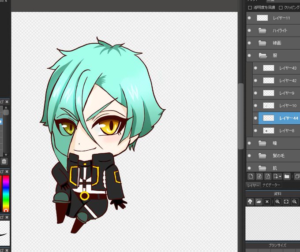Zoom in the reference panel view
This screenshot has height=252, width=300.
[277, 202]
